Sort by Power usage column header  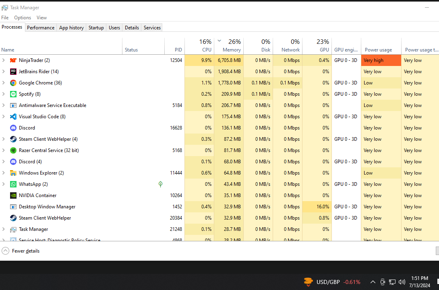[x=381, y=46]
